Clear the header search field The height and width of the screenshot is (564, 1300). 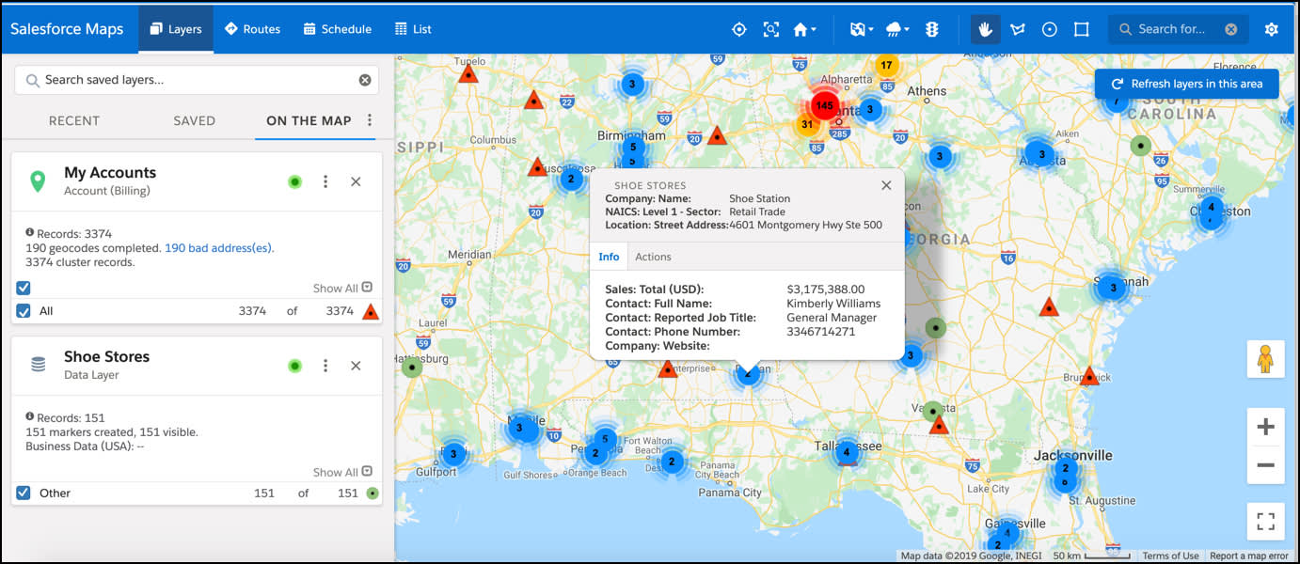[x=1230, y=29]
